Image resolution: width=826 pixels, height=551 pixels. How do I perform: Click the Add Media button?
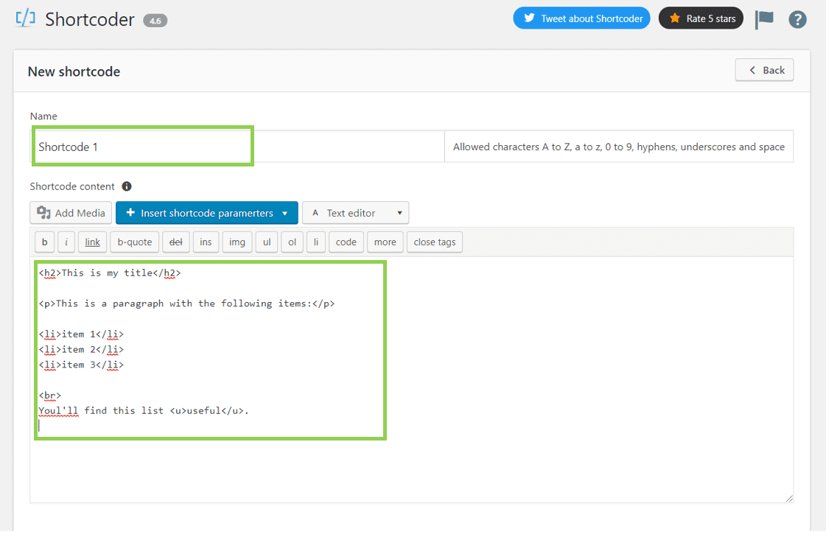[71, 213]
